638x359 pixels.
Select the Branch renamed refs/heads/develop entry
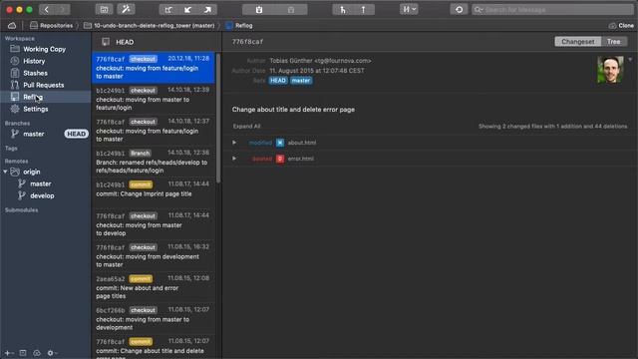(154, 162)
